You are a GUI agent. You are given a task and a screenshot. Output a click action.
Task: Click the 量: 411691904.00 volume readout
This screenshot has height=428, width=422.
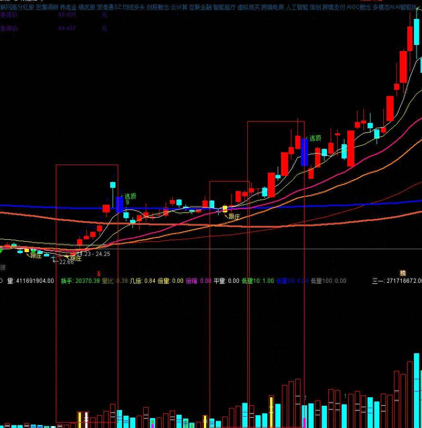tap(31, 281)
